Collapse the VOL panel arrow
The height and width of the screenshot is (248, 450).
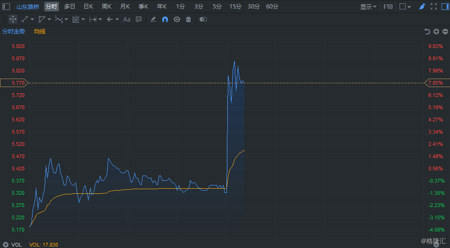[6, 245]
